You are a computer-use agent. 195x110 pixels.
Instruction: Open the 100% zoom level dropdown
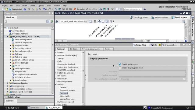[x=168, y=41]
